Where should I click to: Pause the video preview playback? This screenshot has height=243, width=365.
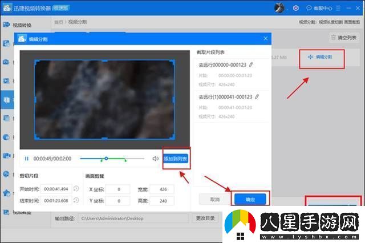[x=27, y=159]
